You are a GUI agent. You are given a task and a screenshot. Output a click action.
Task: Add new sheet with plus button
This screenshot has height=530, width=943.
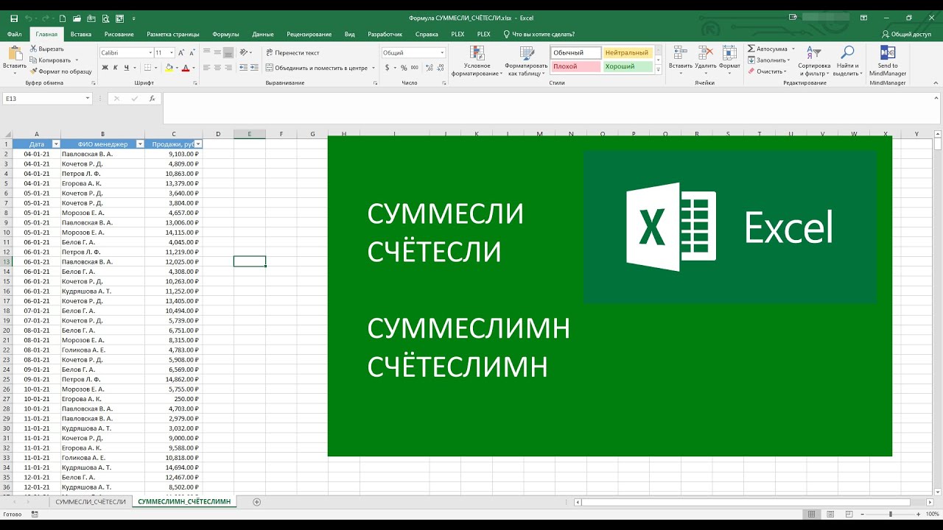coord(257,501)
